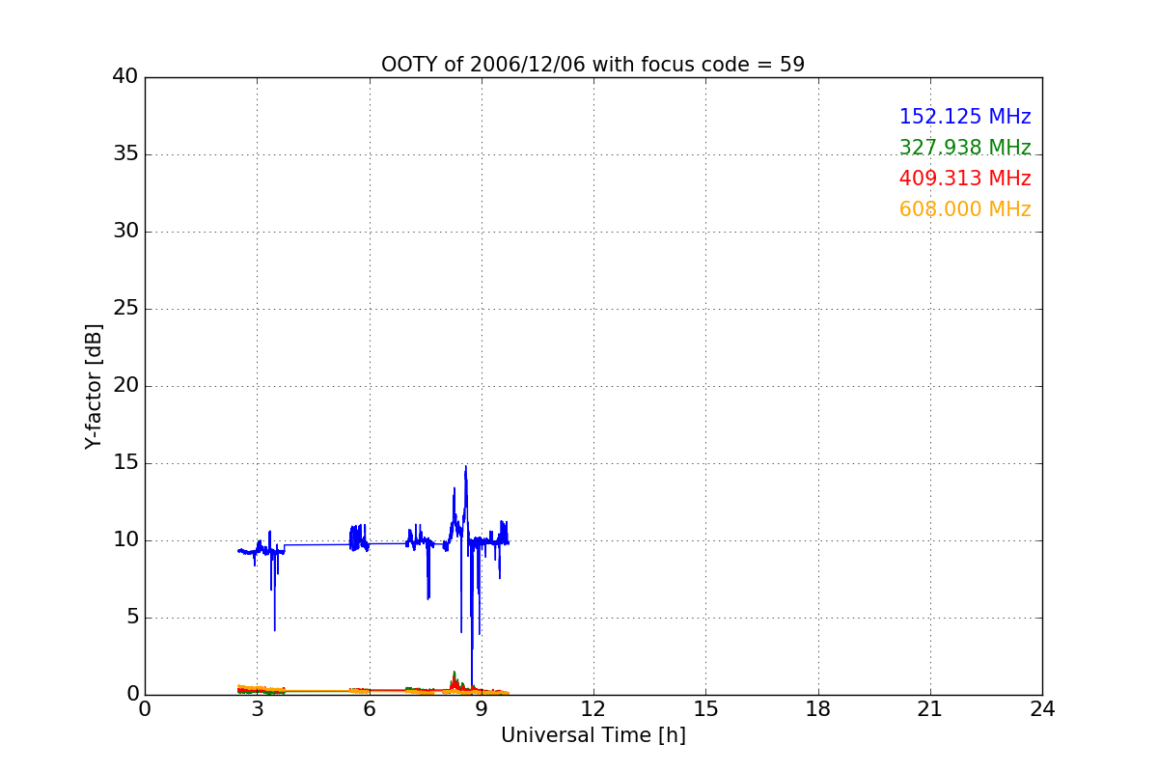Click the y-axis tick label 20
1158x772 pixels.
point(124,386)
